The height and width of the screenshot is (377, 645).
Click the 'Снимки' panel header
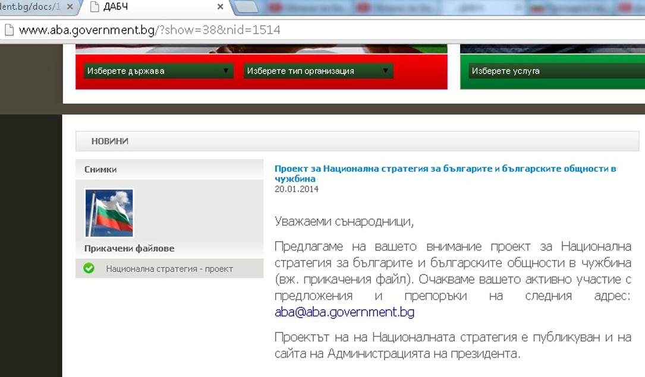(x=100, y=169)
